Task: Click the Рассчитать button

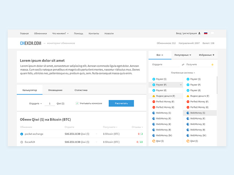Action: click(x=121, y=103)
